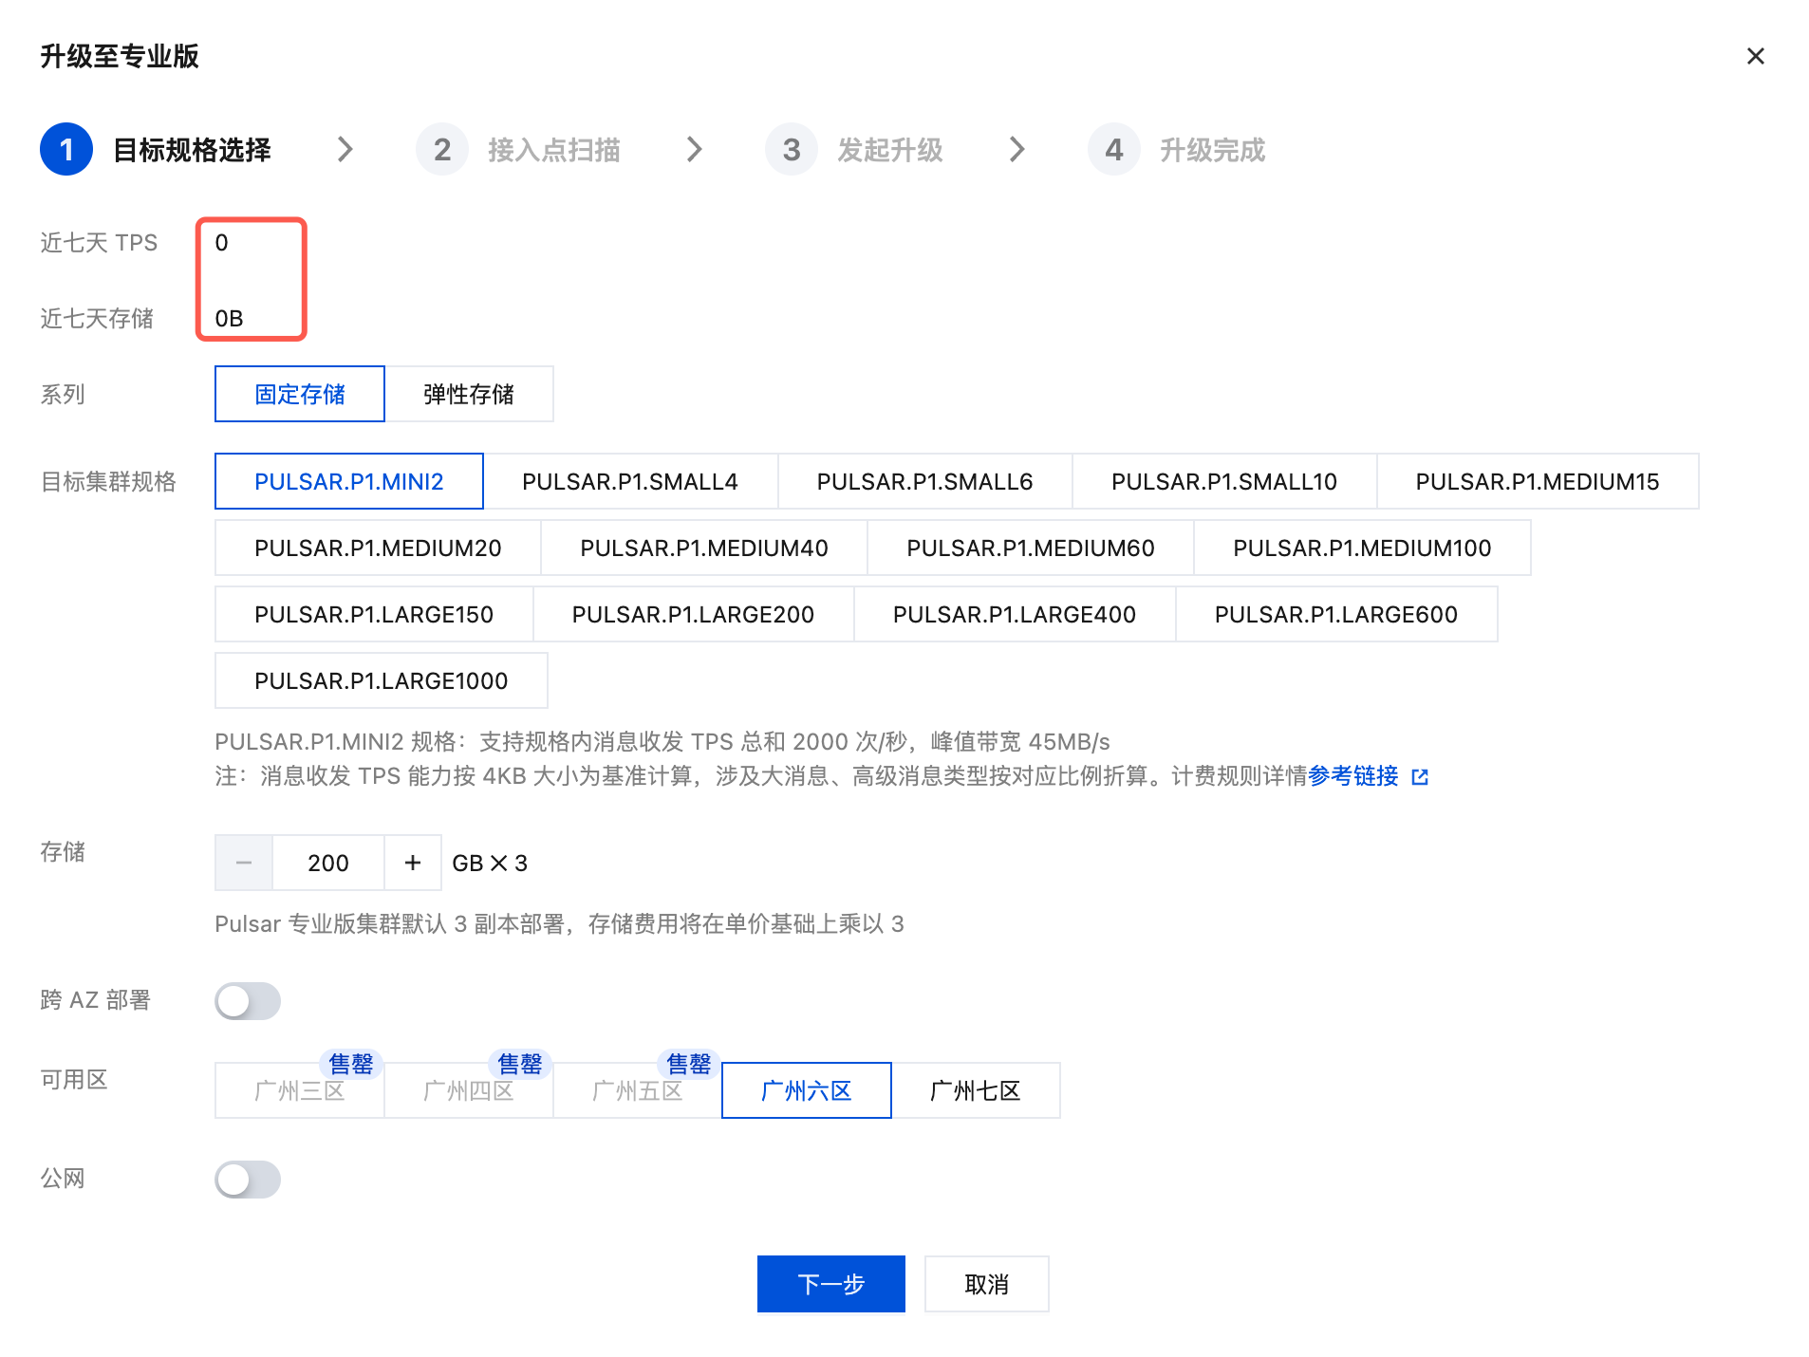Viewport: 1809px width, 1357px height.
Task: Click chevron arrow after 发起升级
Action: (1016, 149)
